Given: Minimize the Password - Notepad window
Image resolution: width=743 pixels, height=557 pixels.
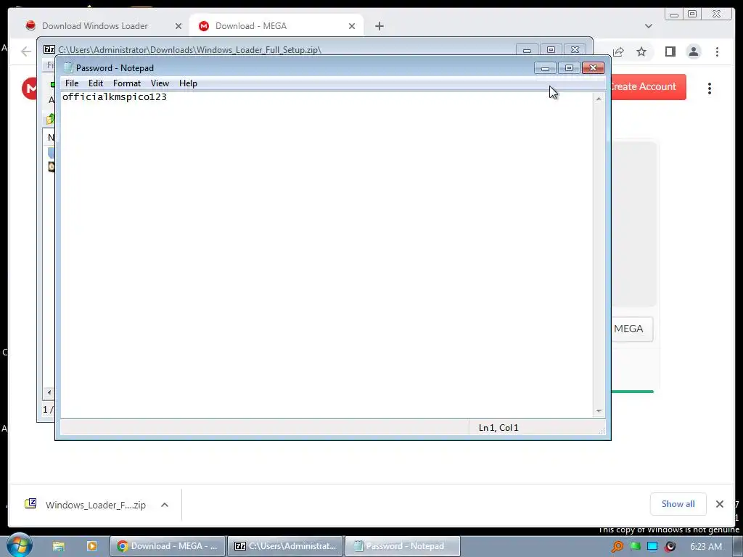Looking at the screenshot, I should click(545, 68).
